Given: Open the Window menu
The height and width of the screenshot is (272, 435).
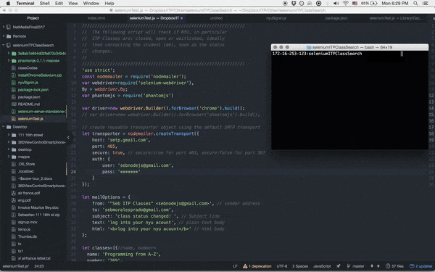Looking at the screenshot, I should 91,4.
